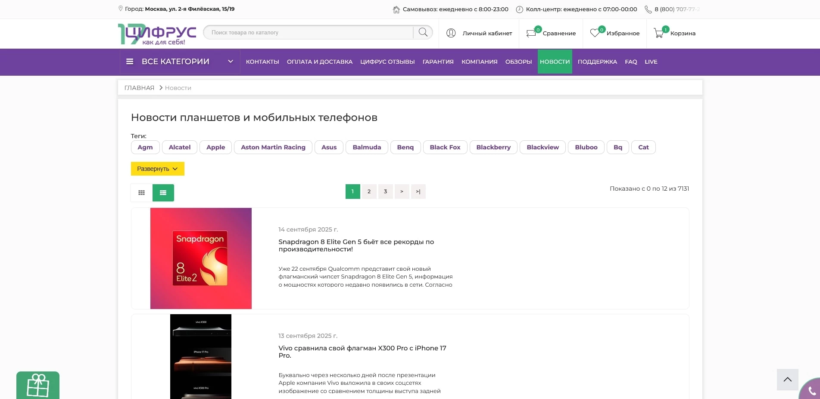This screenshot has height=399, width=820.
Task: Filter news by Apple tag
Action: 215,147
